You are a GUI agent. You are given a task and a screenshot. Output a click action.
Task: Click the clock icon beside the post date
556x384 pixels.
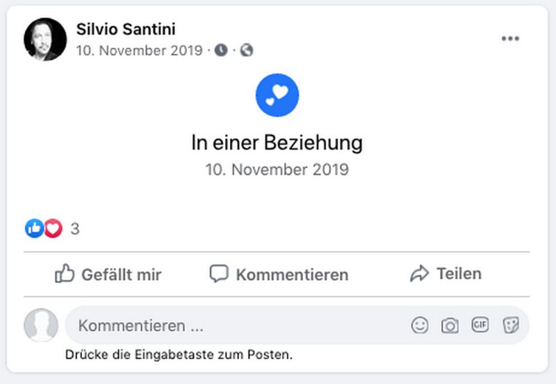tap(221, 50)
